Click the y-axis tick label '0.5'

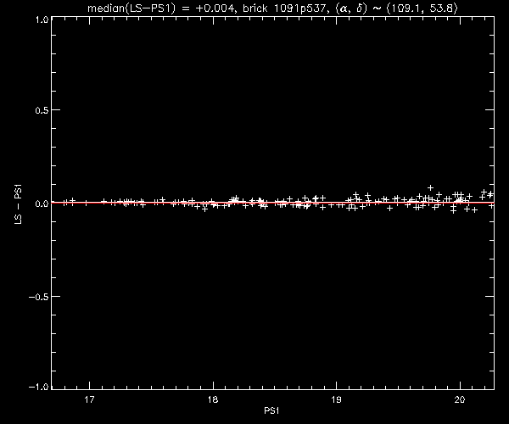(42, 110)
